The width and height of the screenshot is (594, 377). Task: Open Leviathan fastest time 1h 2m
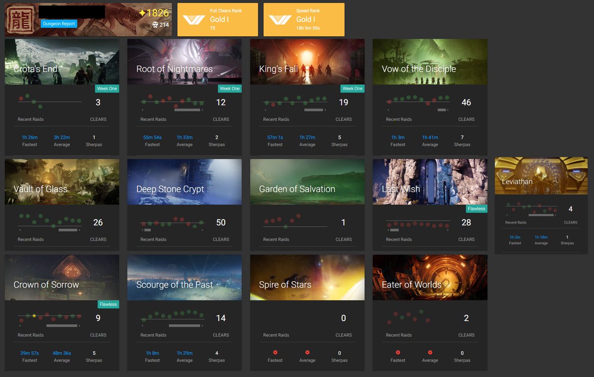(515, 237)
